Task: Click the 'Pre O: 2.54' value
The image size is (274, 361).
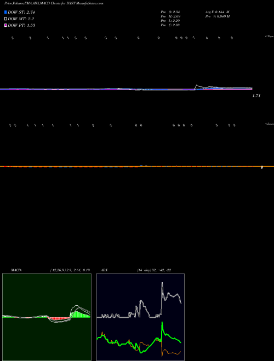Action: pyautogui.click(x=170, y=12)
